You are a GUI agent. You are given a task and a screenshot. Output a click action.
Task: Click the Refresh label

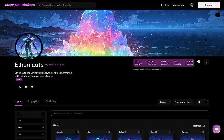197,126
